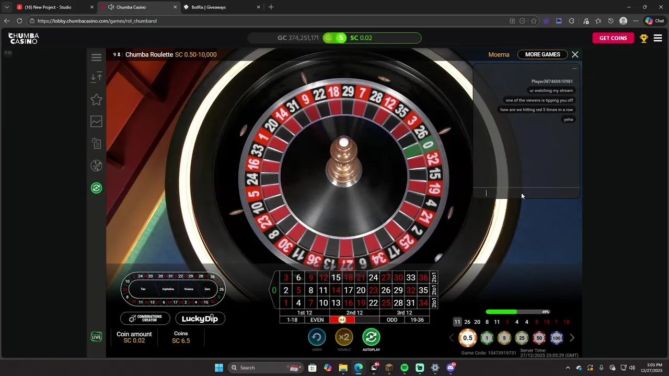Bet on number 17 on betting table
This screenshot has height=376, width=669.
[348, 290]
